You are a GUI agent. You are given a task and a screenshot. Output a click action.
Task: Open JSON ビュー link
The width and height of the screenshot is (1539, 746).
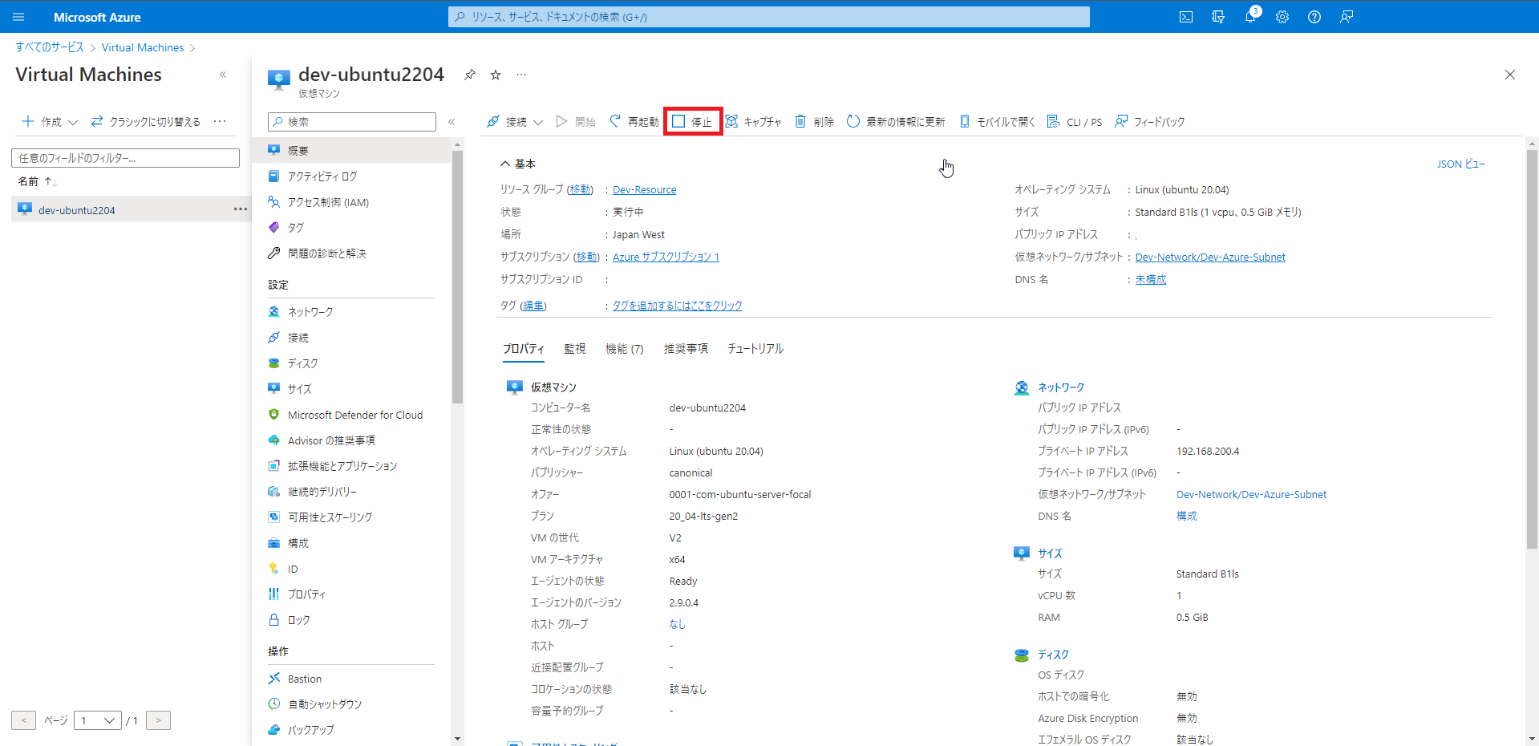pyautogui.click(x=1461, y=164)
